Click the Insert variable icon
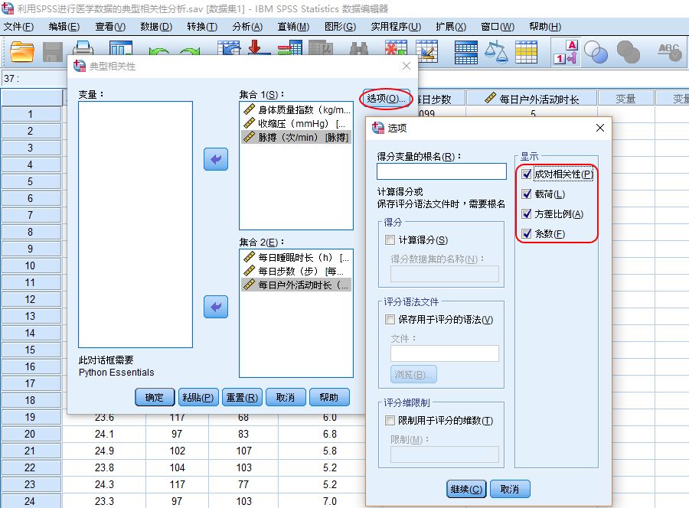Viewport: 689px width, 508px height. [426, 51]
